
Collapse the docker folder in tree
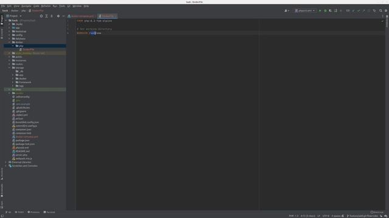tap(10, 42)
